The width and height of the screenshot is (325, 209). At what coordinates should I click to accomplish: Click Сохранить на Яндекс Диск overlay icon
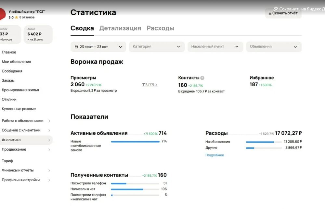[276, 9]
